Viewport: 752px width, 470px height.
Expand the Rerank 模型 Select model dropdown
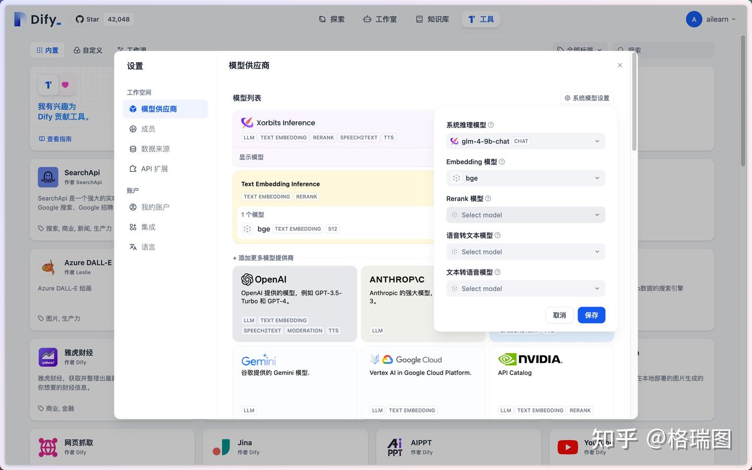[525, 215]
